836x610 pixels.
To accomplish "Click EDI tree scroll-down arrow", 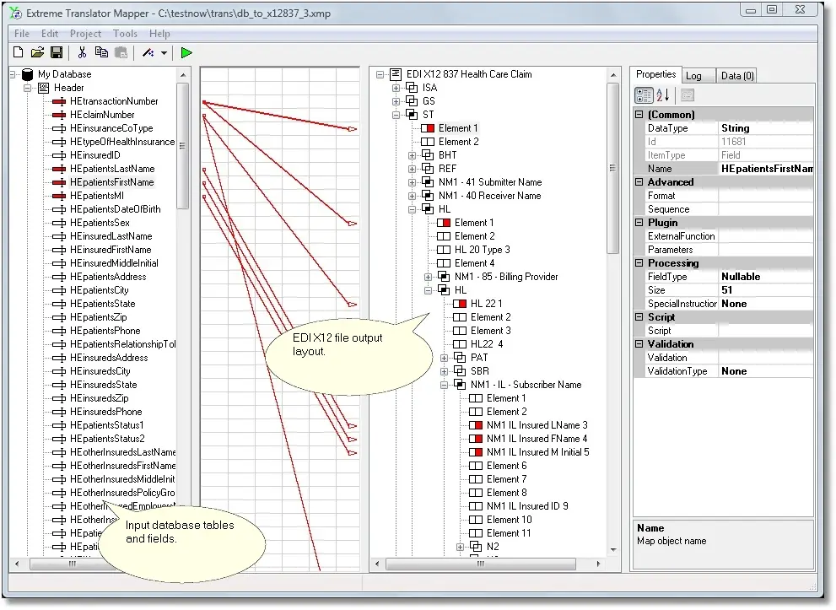I will click(x=613, y=549).
